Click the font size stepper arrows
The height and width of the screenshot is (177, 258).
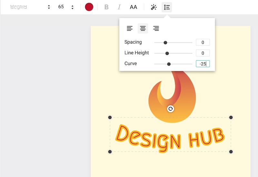pos(72,7)
